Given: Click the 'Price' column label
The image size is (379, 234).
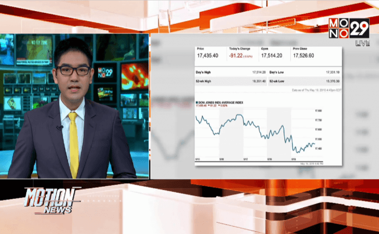Looking at the screenshot, I should [201, 48].
